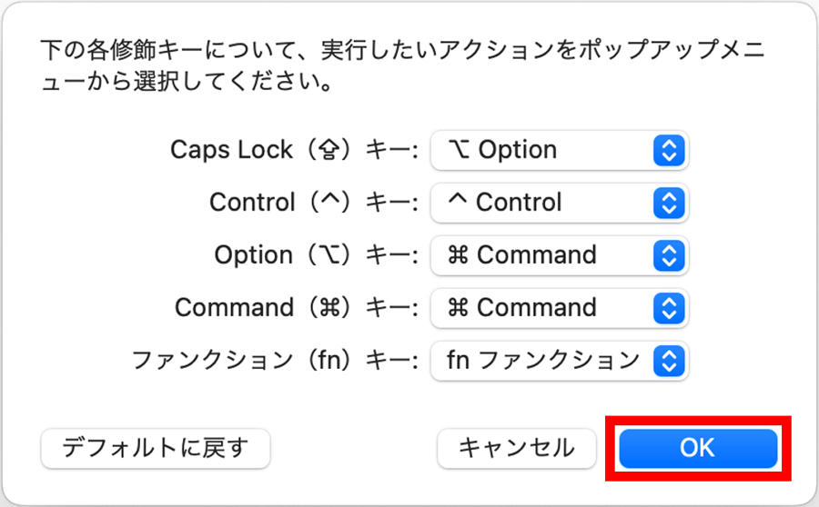819x507 pixels.
Task: Click the blue chevron arrows on Control row
Action: tap(669, 203)
